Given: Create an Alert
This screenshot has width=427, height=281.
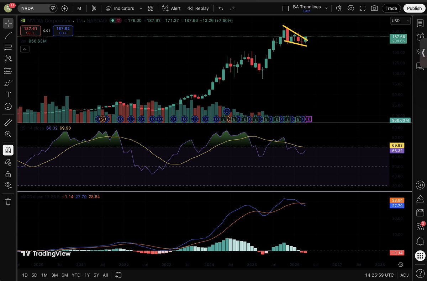Looking at the screenshot, I should pos(172,8).
